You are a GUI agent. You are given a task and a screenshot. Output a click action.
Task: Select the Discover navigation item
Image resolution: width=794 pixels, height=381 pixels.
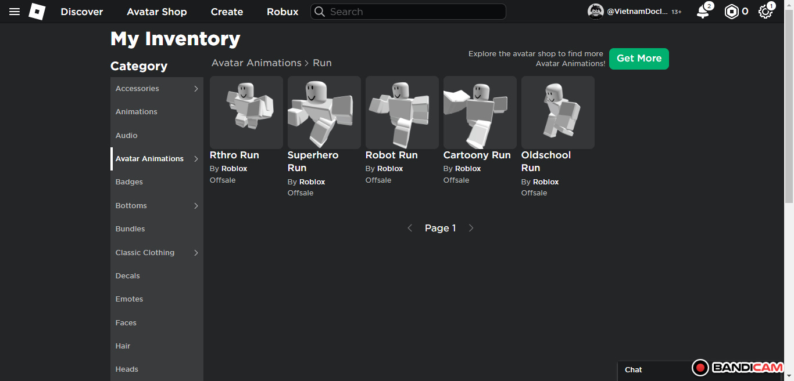(82, 12)
